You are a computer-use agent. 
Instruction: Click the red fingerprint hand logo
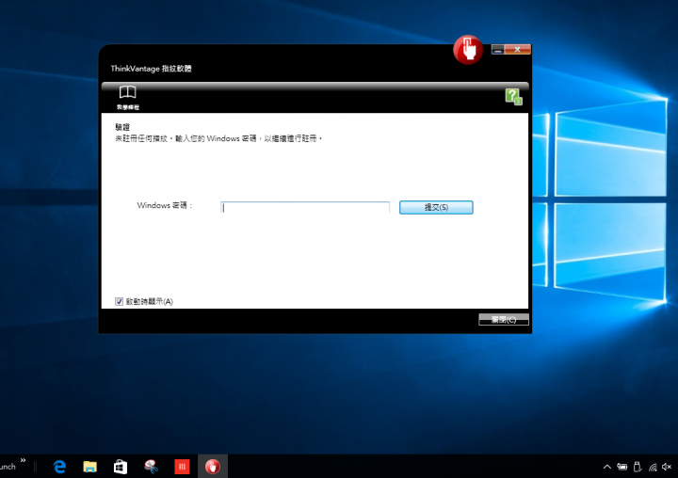(x=468, y=50)
